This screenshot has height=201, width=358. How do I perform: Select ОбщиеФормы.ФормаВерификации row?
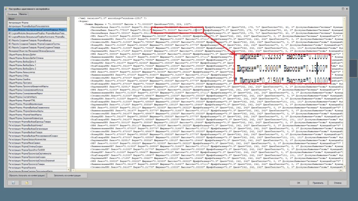(x=37, y=104)
